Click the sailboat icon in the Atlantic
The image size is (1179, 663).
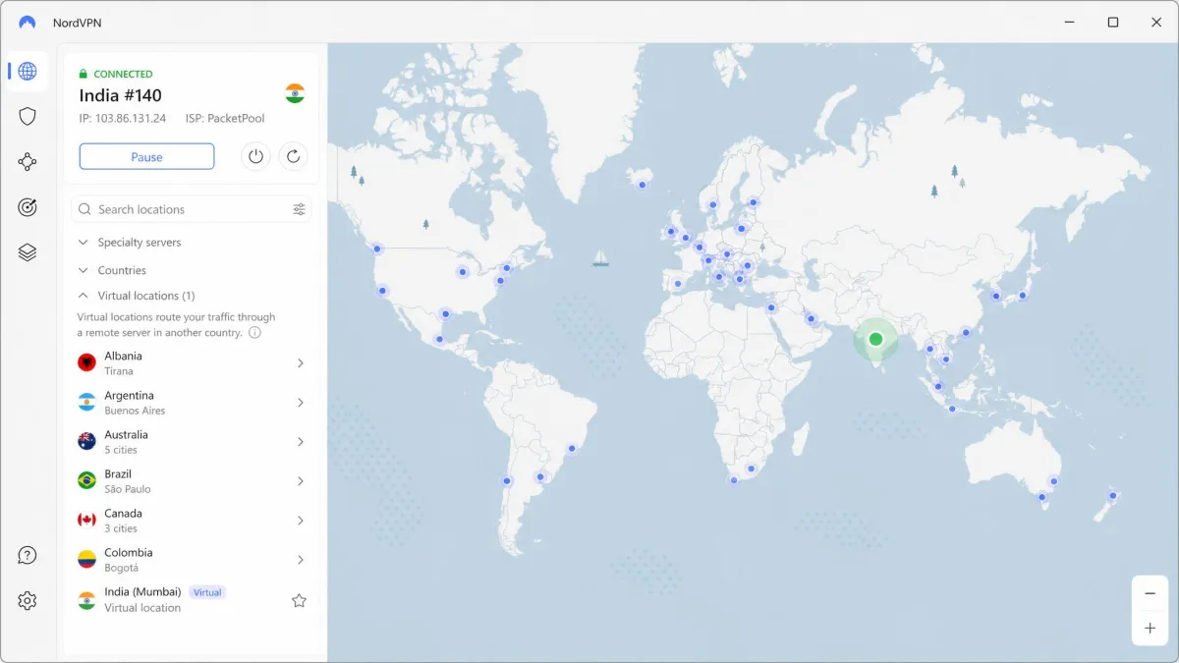(x=600, y=258)
